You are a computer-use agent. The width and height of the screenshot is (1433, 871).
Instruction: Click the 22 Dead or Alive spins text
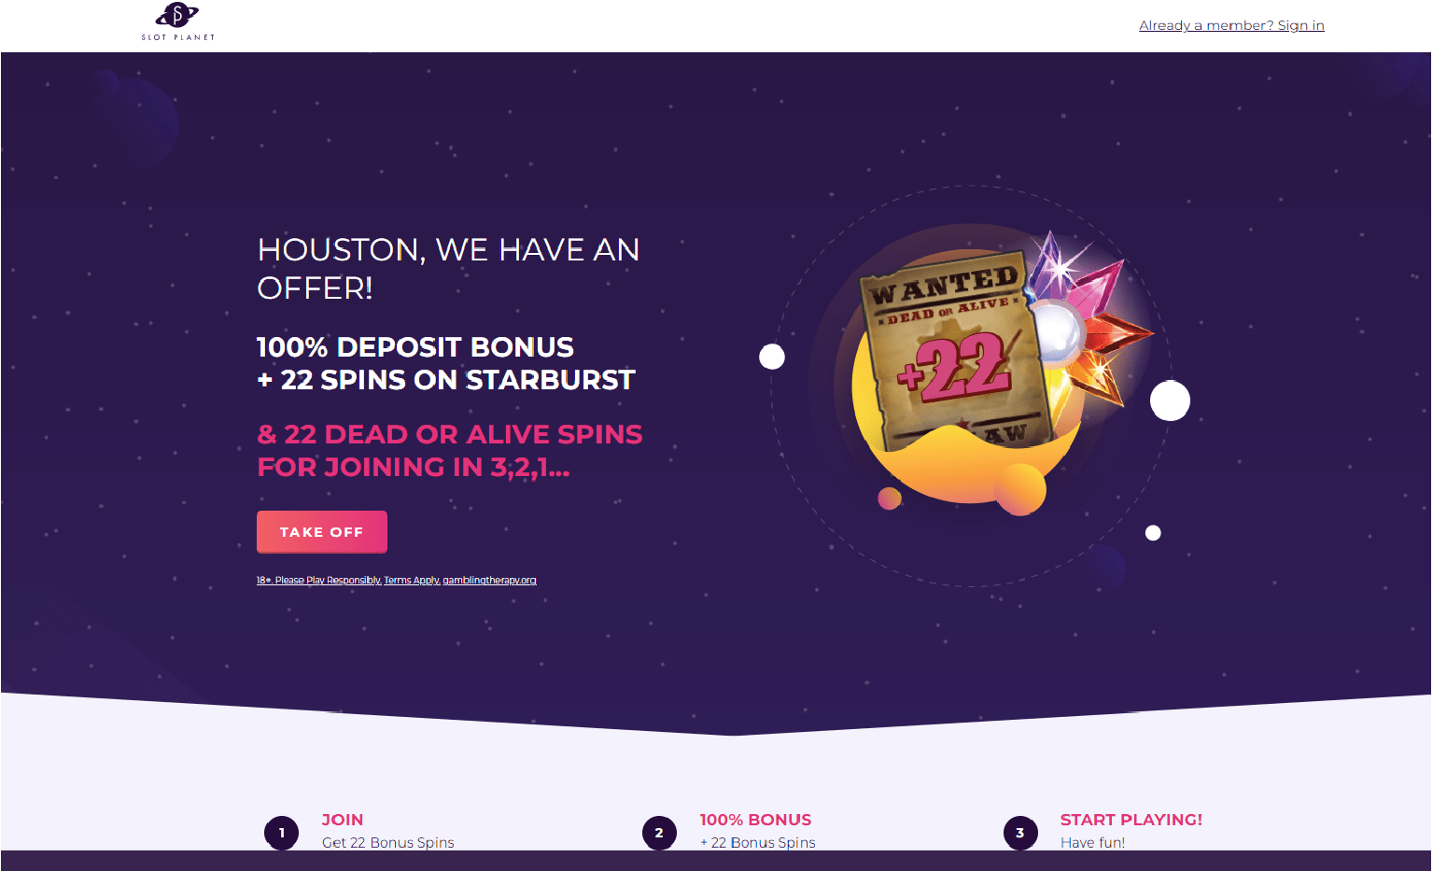(x=450, y=450)
